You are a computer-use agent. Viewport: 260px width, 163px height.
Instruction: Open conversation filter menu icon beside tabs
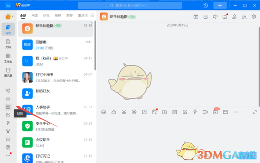point(92,16)
